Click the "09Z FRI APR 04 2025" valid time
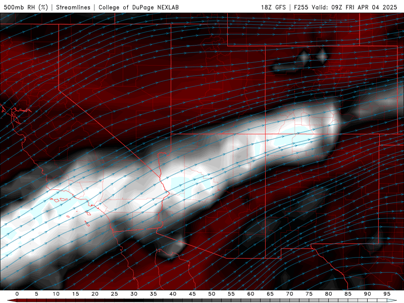Image resolution: width=404 pixels, height=303 pixels. coord(364,7)
